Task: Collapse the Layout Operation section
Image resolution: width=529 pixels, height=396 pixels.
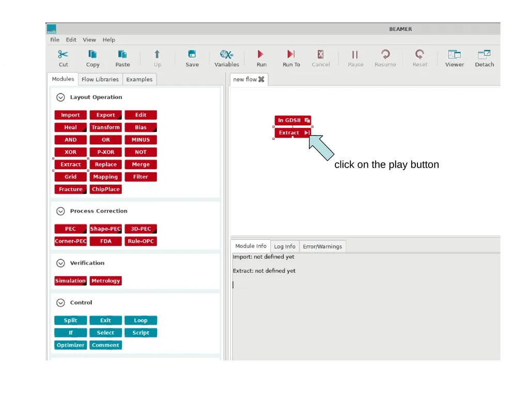Action: click(x=60, y=97)
